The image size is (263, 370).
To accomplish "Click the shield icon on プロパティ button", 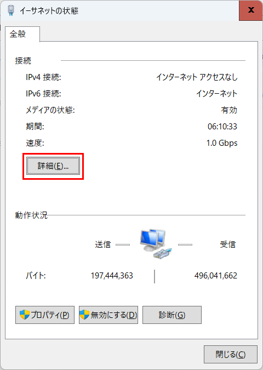I will (x=24, y=315).
